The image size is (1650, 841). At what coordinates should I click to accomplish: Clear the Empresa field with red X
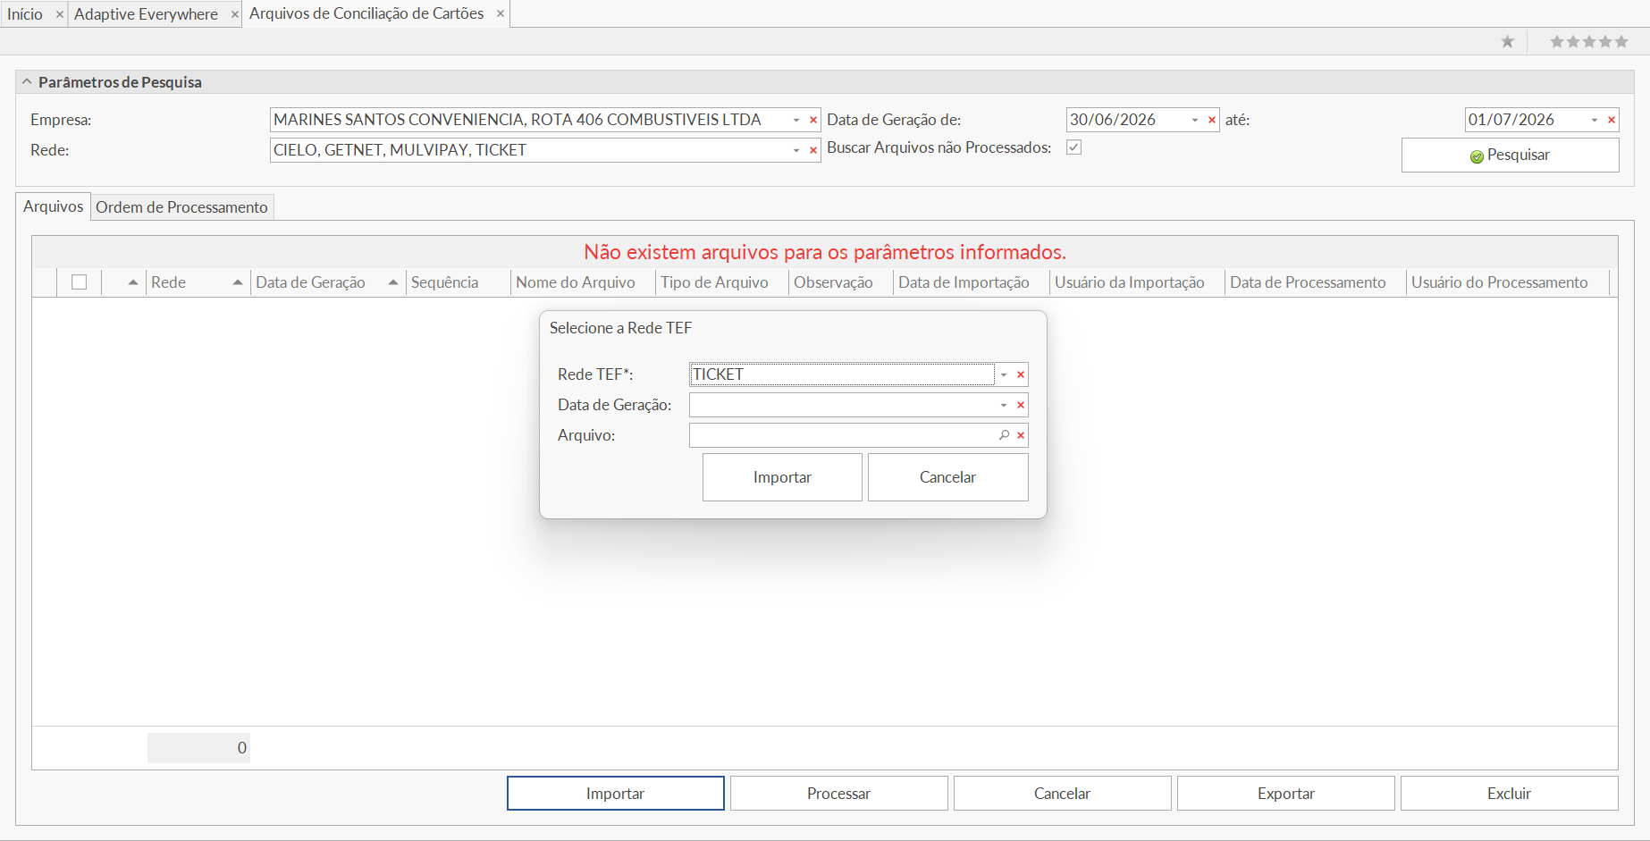tap(813, 120)
